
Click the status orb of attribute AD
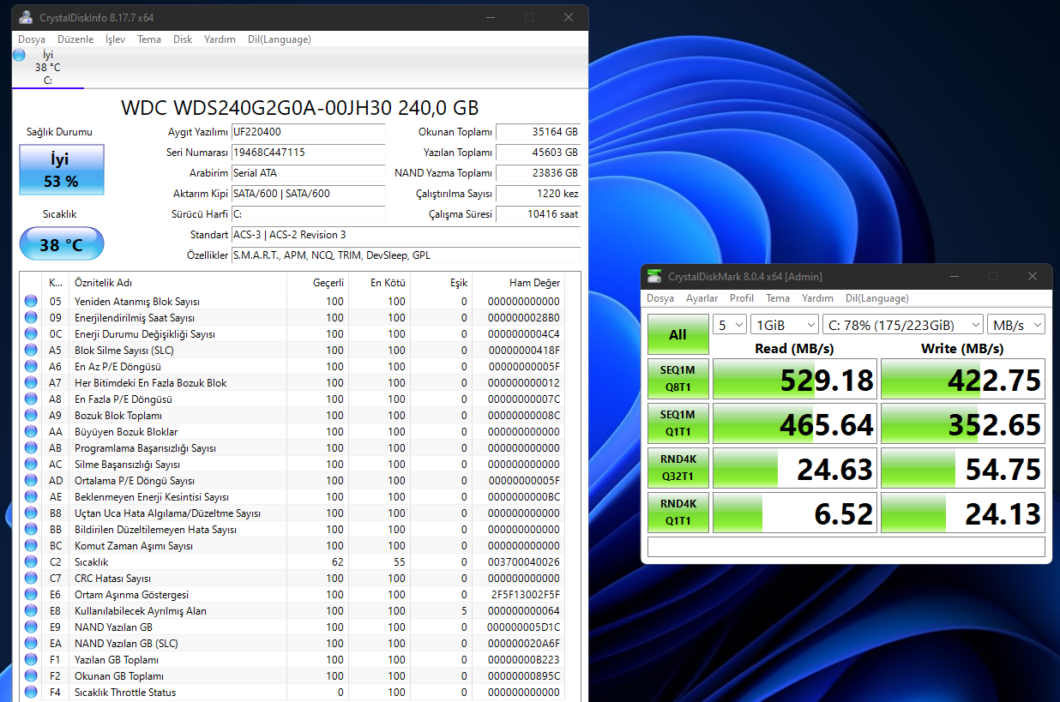(x=32, y=480)
